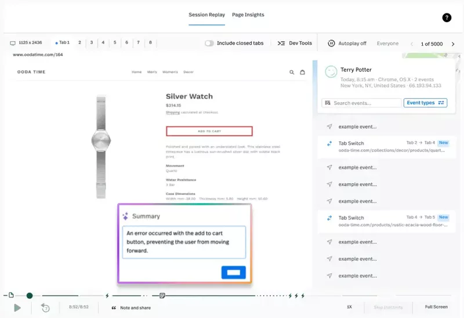The height and width of the screenshot is (318, 464).
Task: Click the last lightning bolt timeline marker
Action: (x=303, y=295)
